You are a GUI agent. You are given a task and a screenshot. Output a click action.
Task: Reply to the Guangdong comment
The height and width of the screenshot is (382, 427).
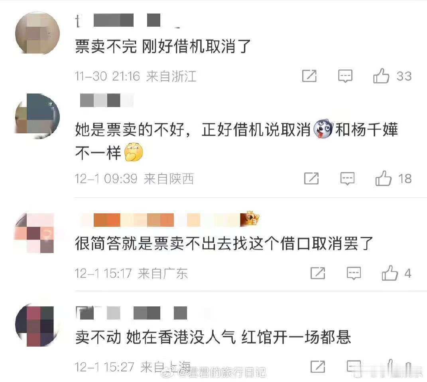pos(354,273)
